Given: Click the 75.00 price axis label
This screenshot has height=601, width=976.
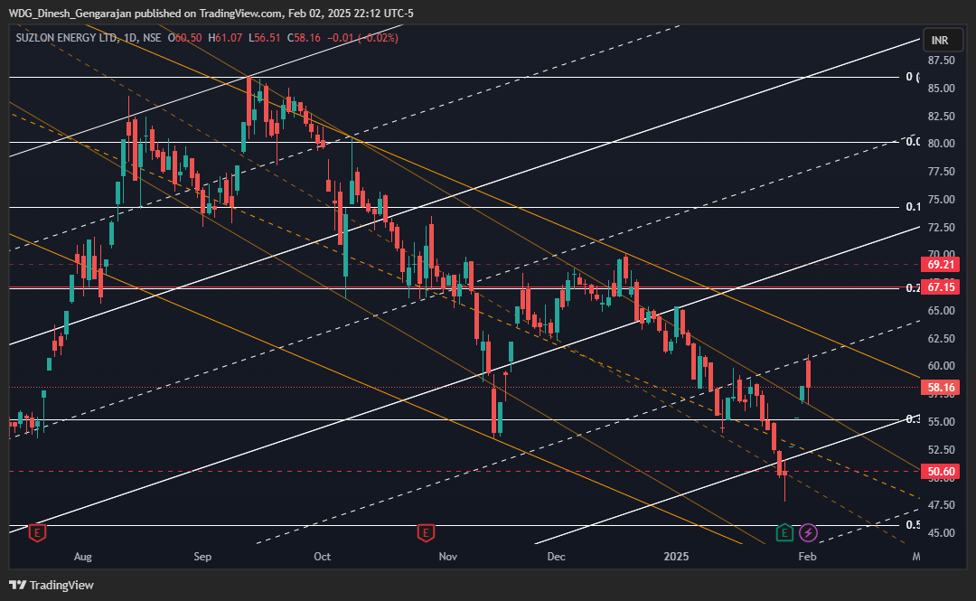Looking at the screenshot, I should pyautogui.click(x=941, y=200).
